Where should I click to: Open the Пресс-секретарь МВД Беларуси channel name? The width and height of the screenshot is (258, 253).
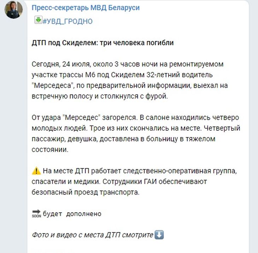[85, 8]
